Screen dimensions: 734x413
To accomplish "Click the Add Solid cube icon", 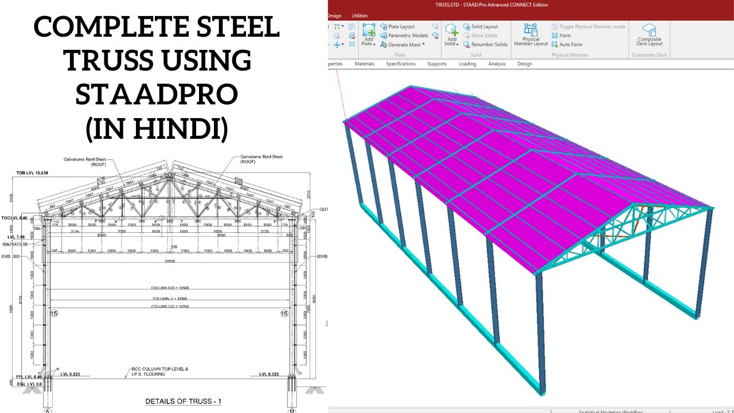I will click(x=452, y=30).
